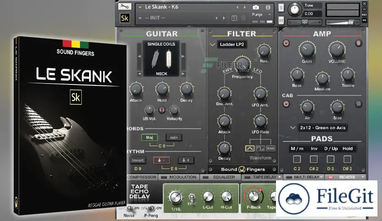Click the link icon between US Vol. and Velocity

click(x=161, y=110)
